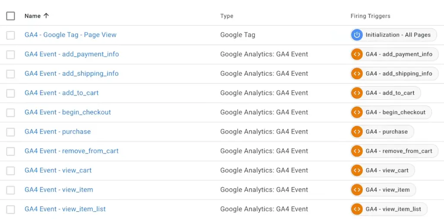Click the orange begin_checkout trigger code icon
Screen dimensions: 444x219
[357, 113]
